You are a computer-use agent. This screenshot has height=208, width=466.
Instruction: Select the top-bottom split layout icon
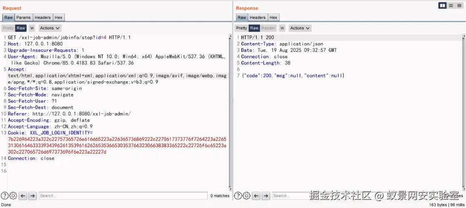[x=451, y=5]
